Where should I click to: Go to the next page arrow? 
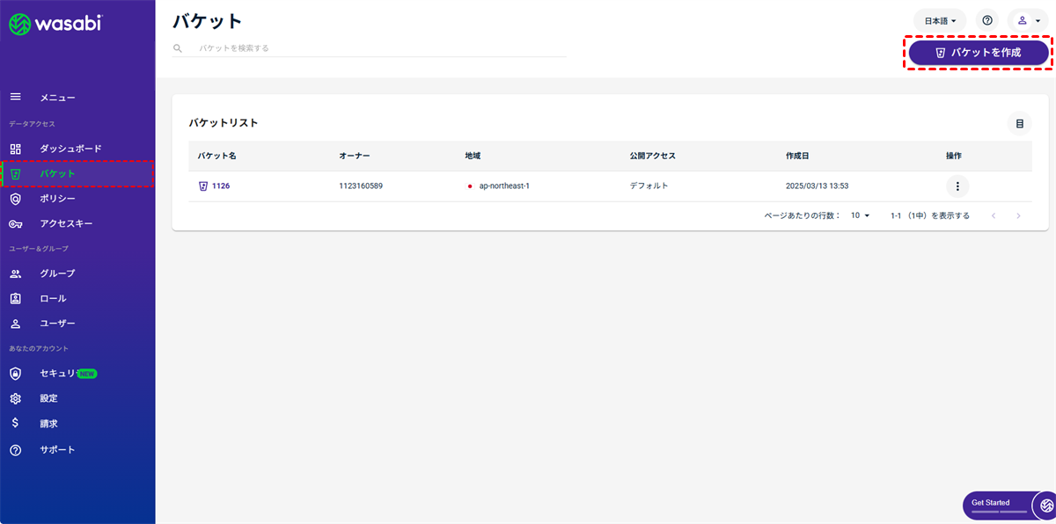click(x=1018, y=215)
